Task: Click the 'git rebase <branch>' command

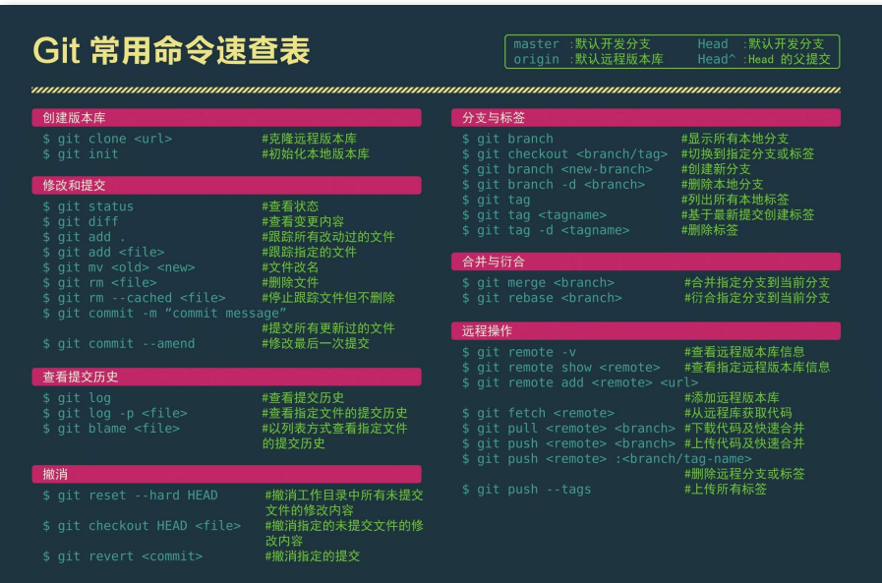Action: click(x=542, y=298)
